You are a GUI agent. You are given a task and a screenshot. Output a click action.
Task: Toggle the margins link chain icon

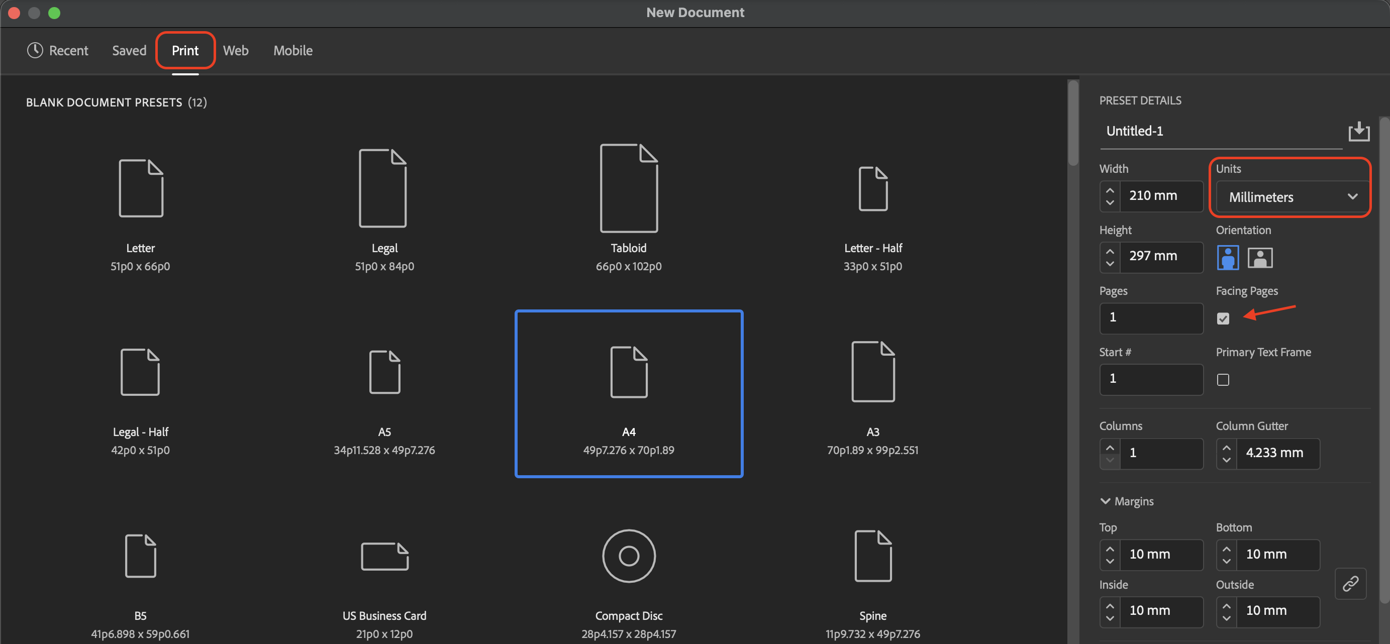(1350, 583)
